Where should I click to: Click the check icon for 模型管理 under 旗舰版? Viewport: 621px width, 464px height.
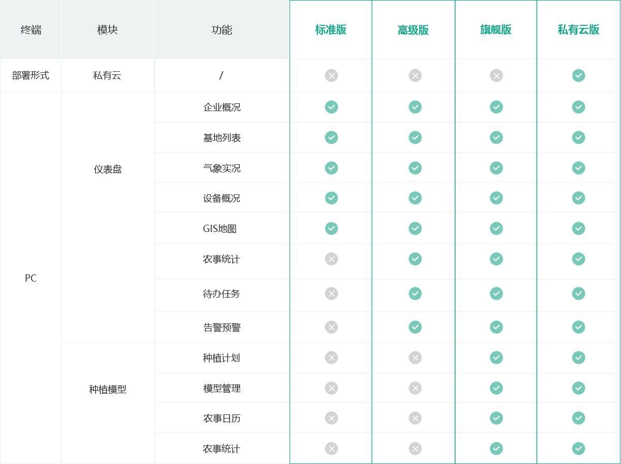tap(496, 388)
